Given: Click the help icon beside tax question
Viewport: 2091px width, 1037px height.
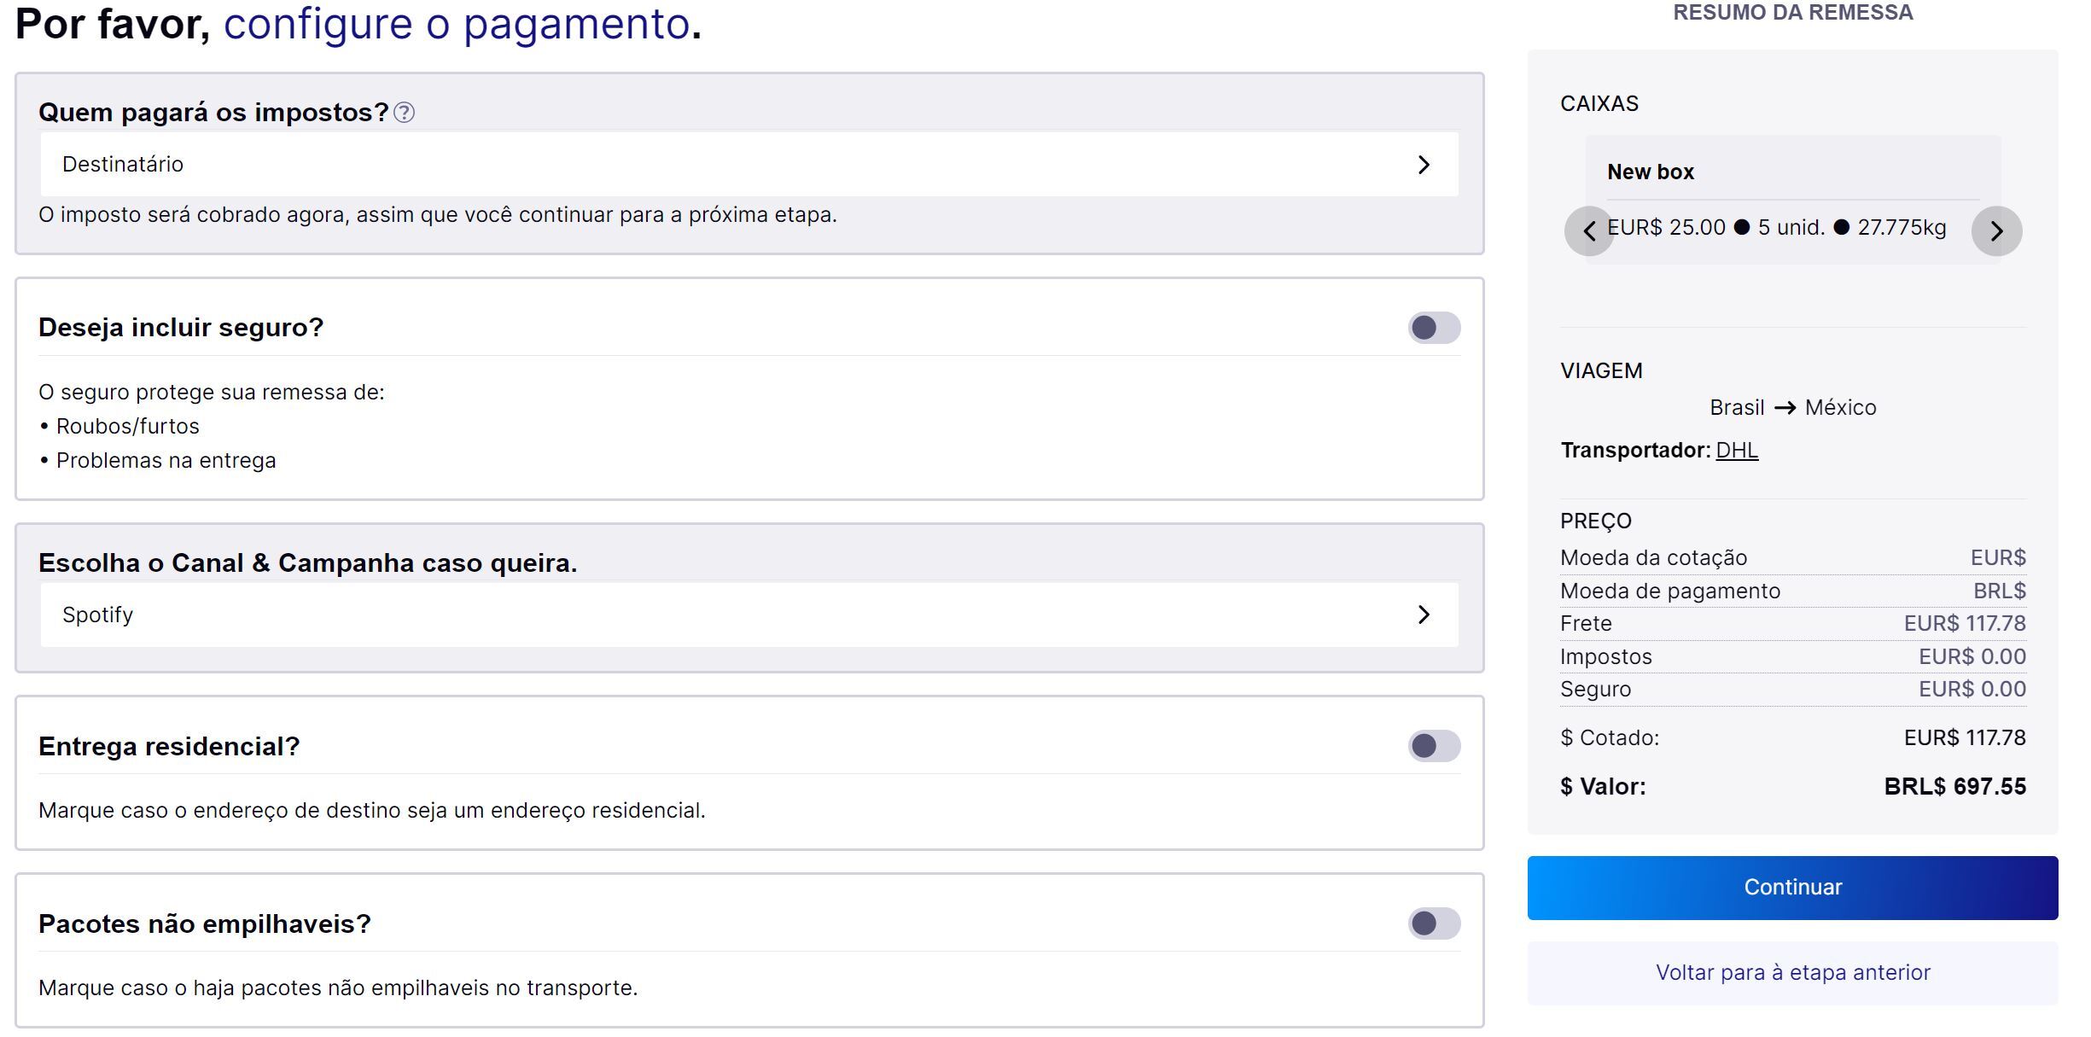Looking at the screenshot, I should pyautogui.click(x=405, y=113).
